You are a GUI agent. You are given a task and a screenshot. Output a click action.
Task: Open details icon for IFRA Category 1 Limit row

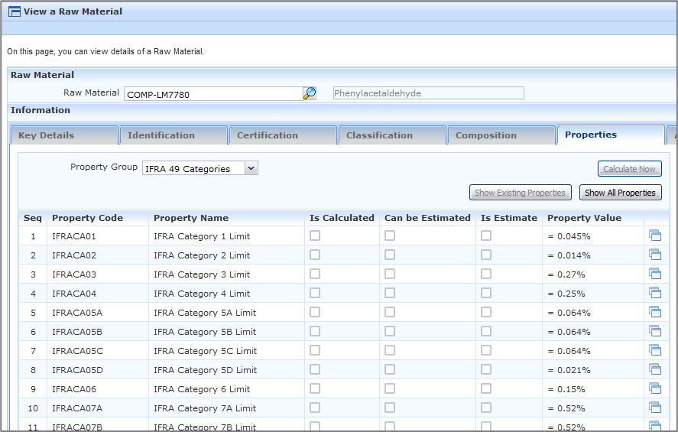tap(655, 235)
